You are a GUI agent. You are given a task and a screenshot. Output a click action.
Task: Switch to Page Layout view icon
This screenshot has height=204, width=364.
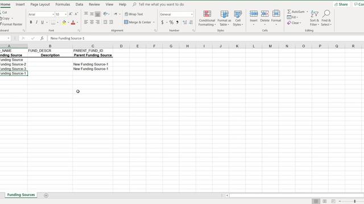(x=325, y=201)
